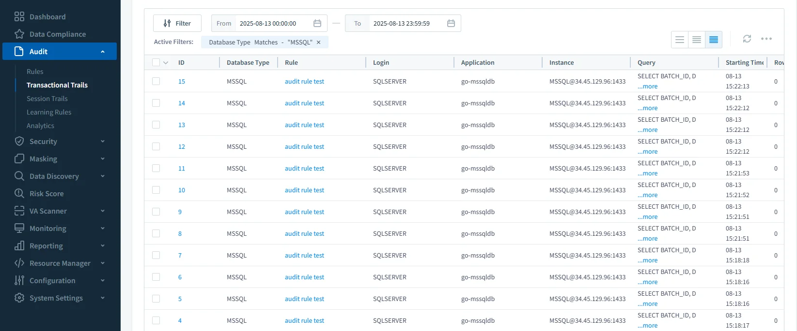Check the box for row ID 15
Viewport: 797px width, 331px height.
click(156, 81)
